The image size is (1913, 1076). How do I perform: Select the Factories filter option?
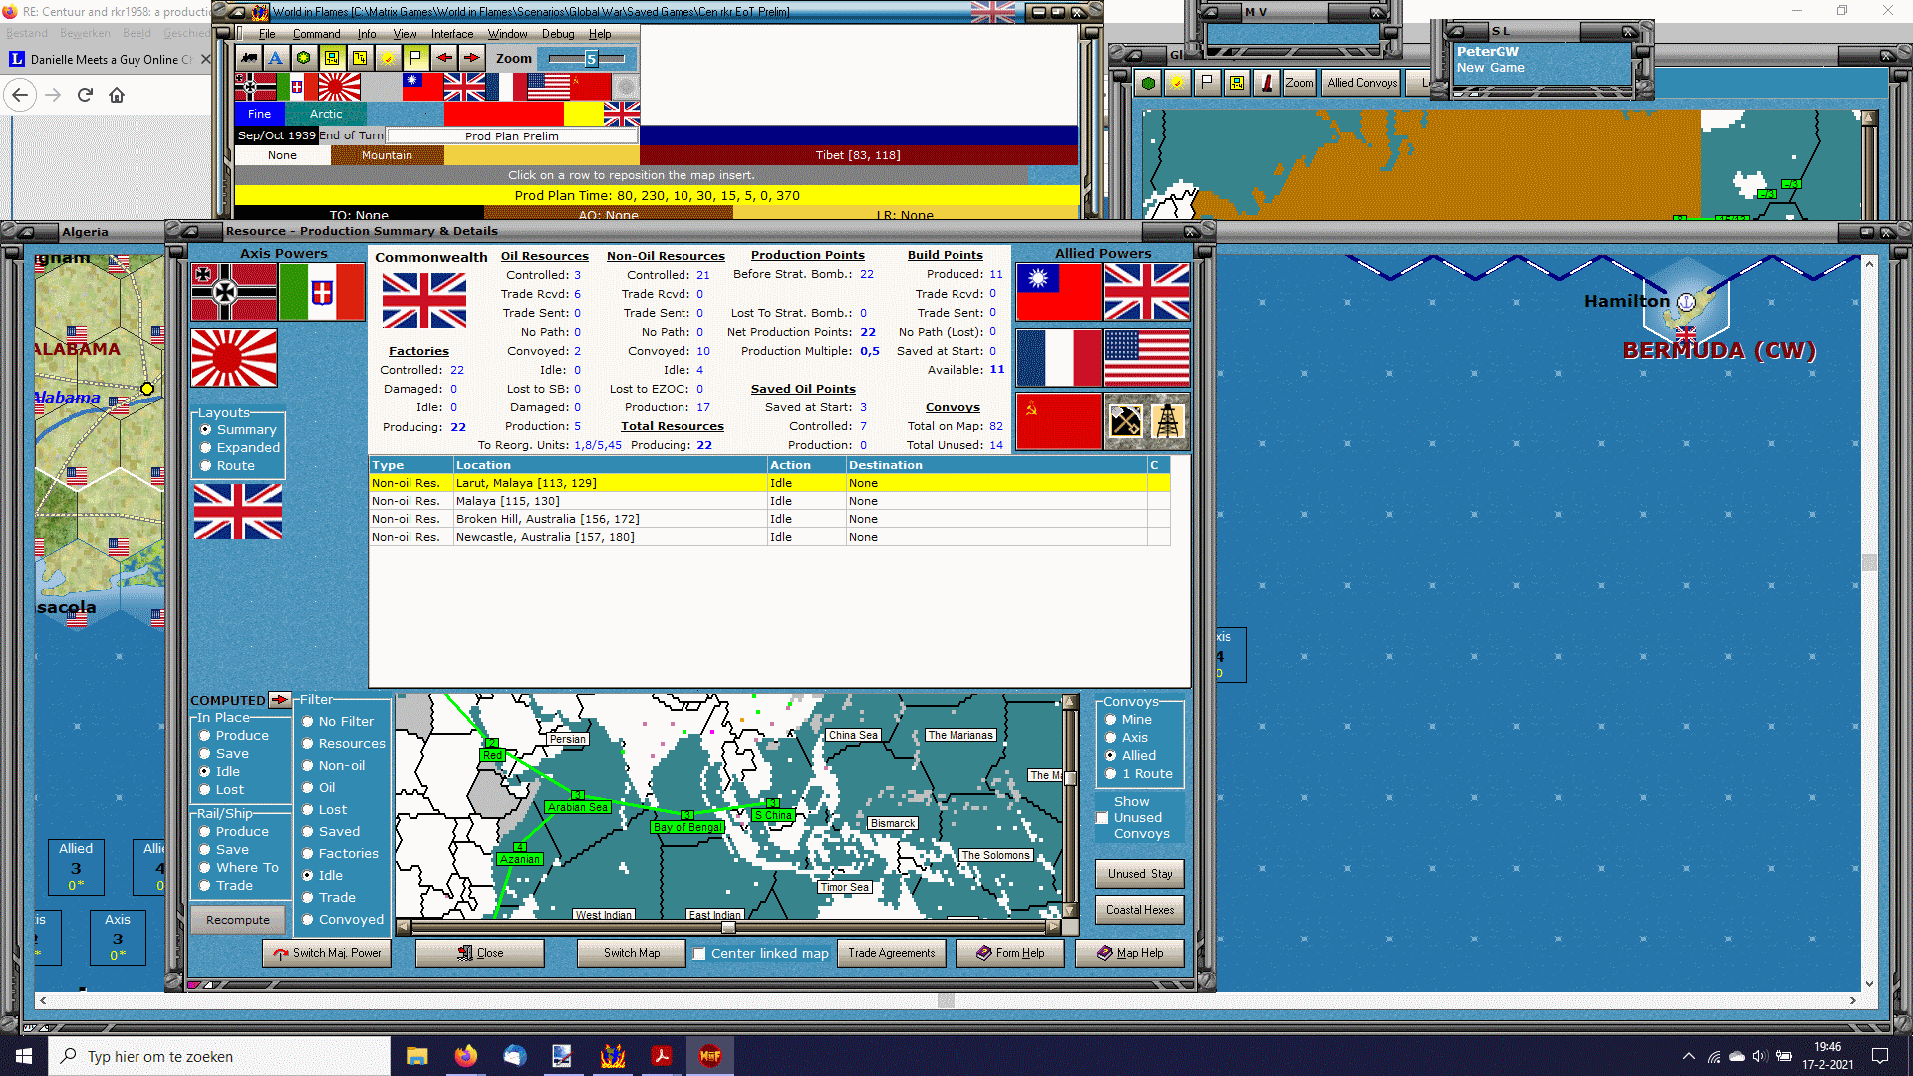[x=308, y=854]
